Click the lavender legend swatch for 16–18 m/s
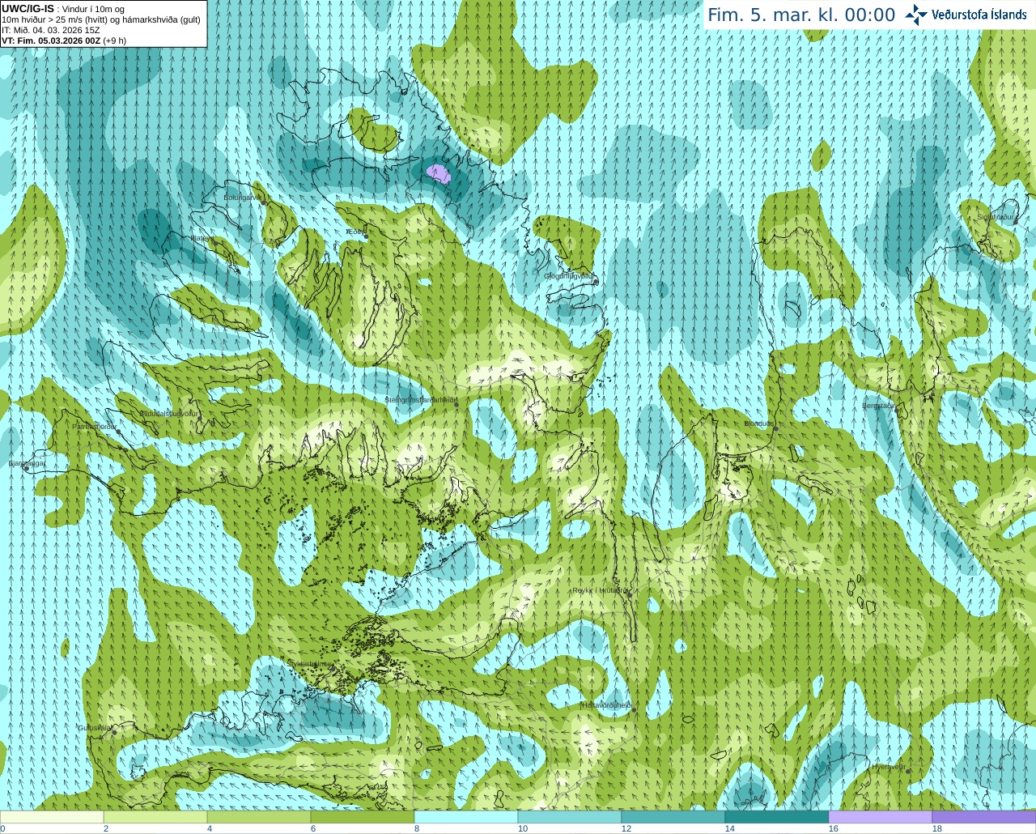This screenshot has width=1036, height=834. (881, 817)
